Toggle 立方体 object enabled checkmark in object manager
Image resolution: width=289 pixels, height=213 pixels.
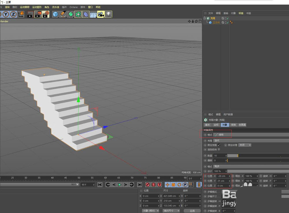(x=228, y=22)
